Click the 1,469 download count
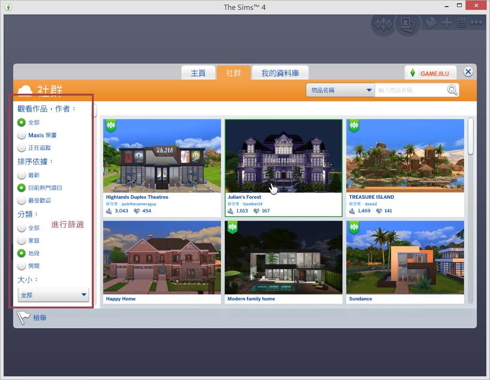 coord(364,211)
